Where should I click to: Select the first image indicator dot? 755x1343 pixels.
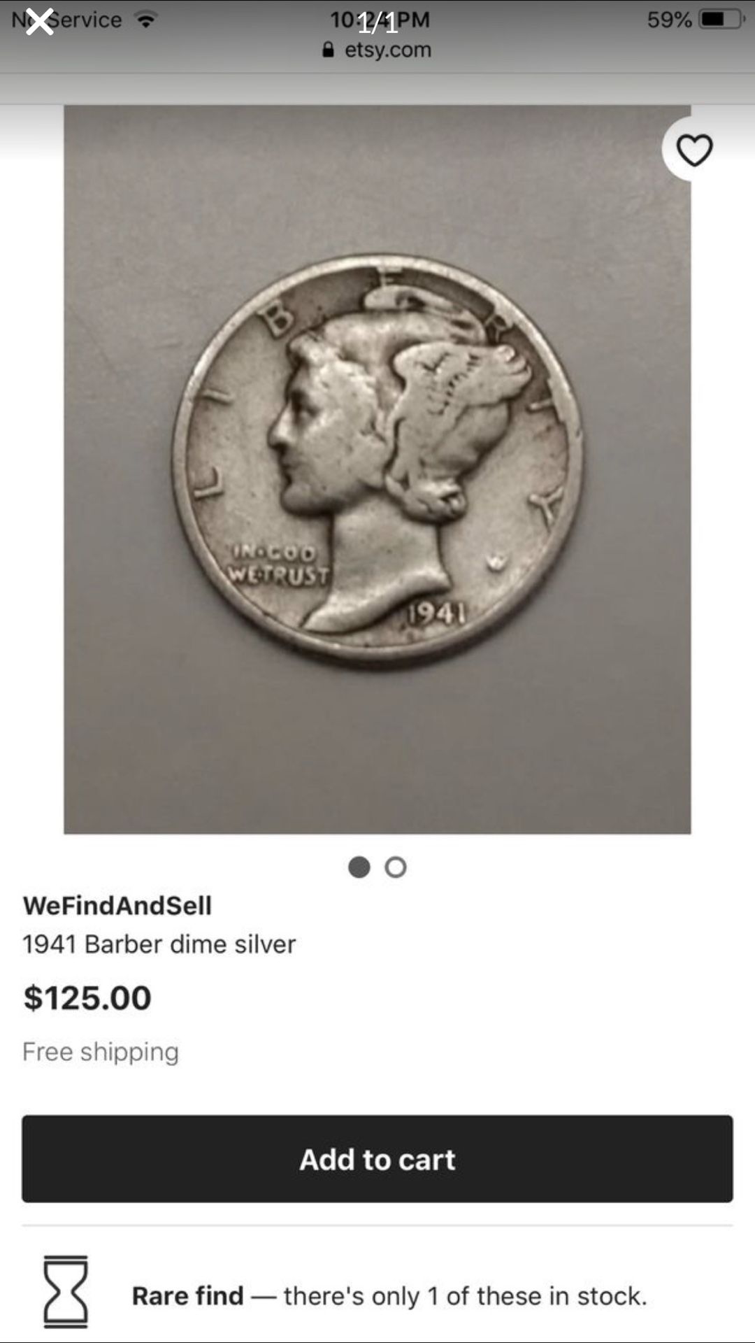(359, 867)
